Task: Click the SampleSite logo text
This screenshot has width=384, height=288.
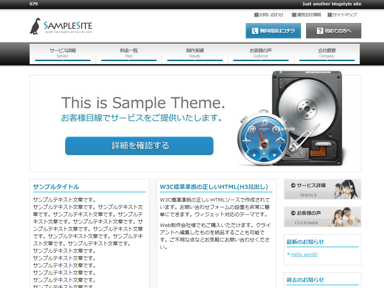Action: [68, 26]
